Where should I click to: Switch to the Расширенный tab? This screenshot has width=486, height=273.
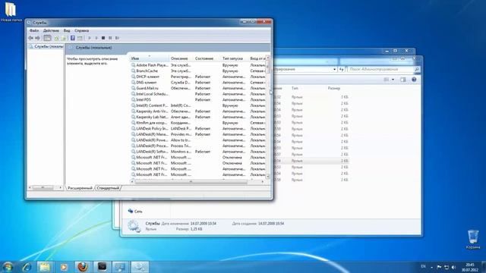(80, 188)
